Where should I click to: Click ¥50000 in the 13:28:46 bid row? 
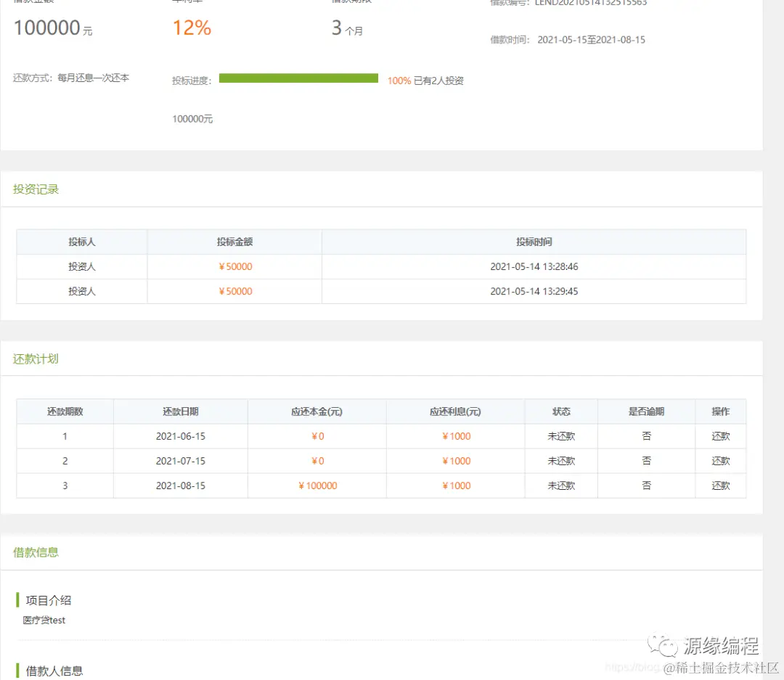pyautogui.click(x=235, y=266)
